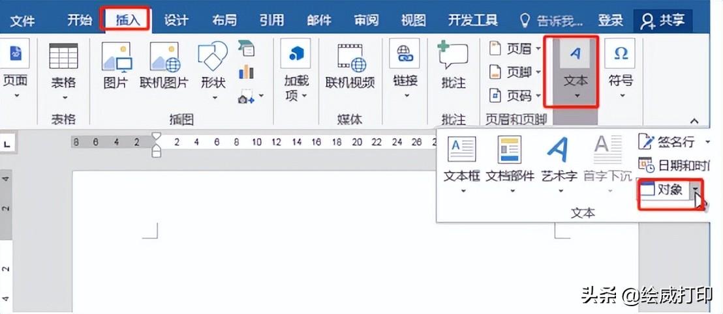The height and width of the screenshot is (314, 723).
Task: Open the 表格 table insert button
Action: [64, 72]
